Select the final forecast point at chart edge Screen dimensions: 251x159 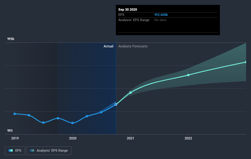pyautogui.click(x=245, y=62)
